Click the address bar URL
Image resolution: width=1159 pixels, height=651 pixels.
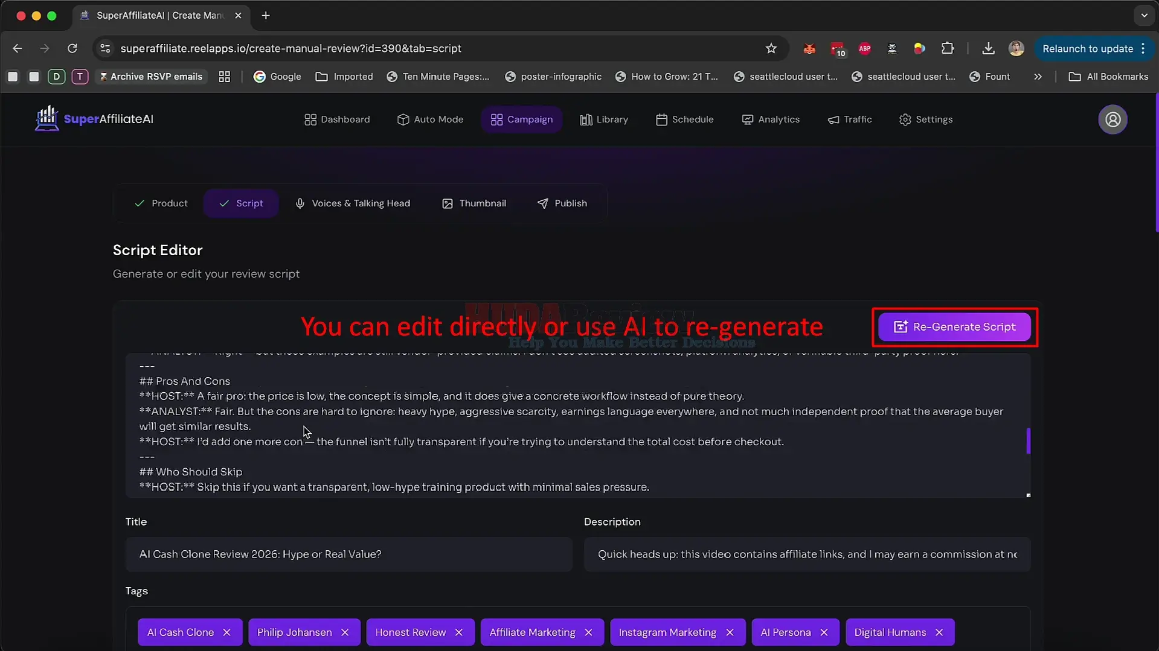coord(291,48)
